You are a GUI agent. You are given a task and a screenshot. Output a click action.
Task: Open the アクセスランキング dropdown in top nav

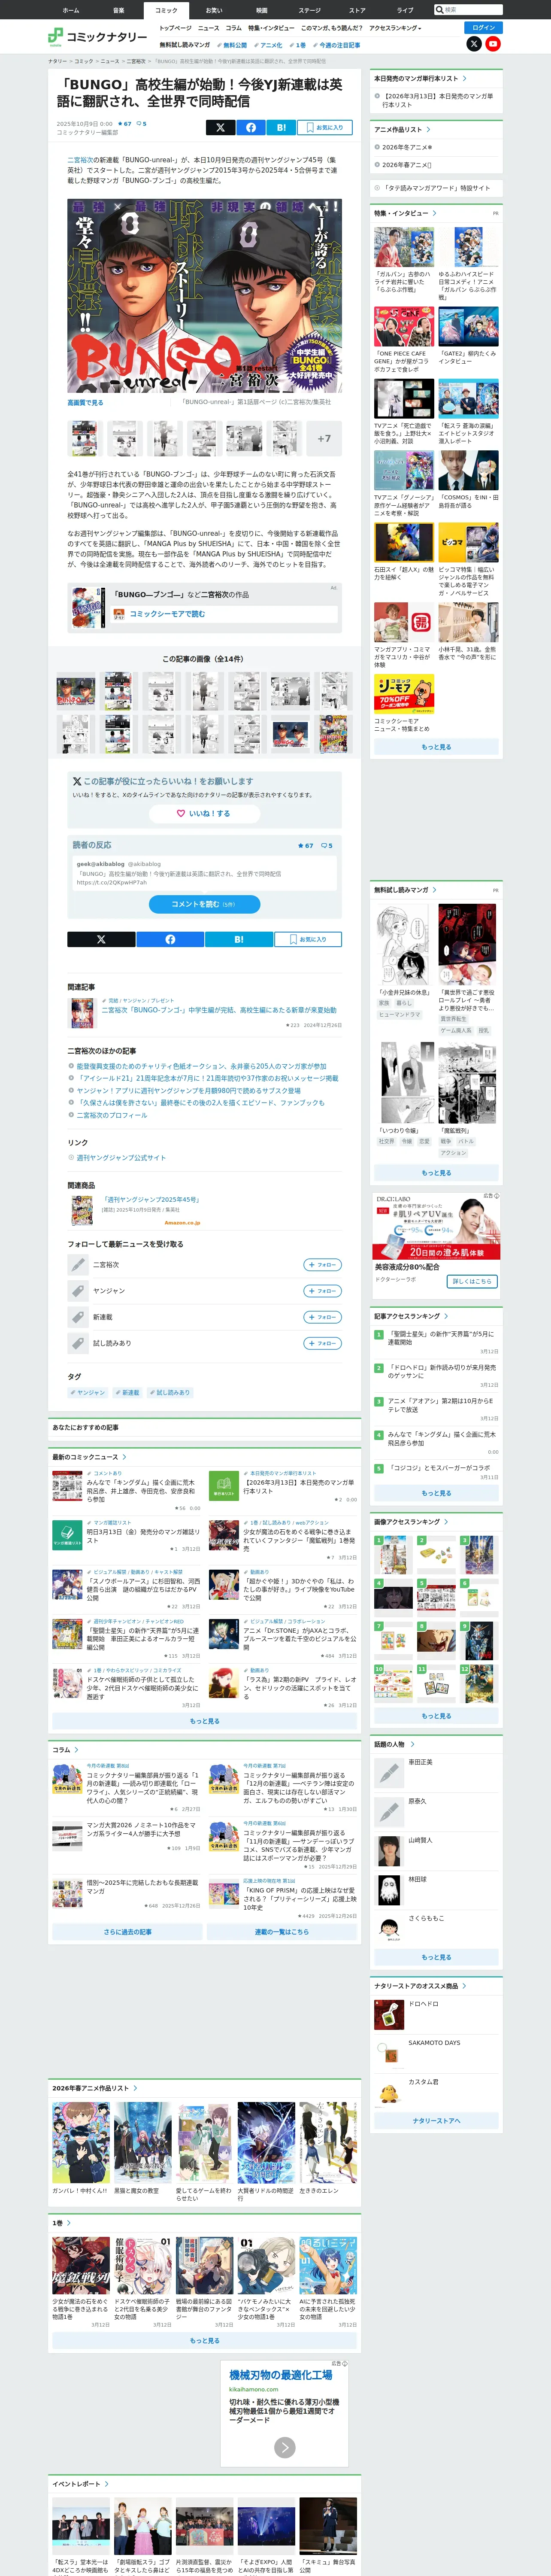click(395, 28)
